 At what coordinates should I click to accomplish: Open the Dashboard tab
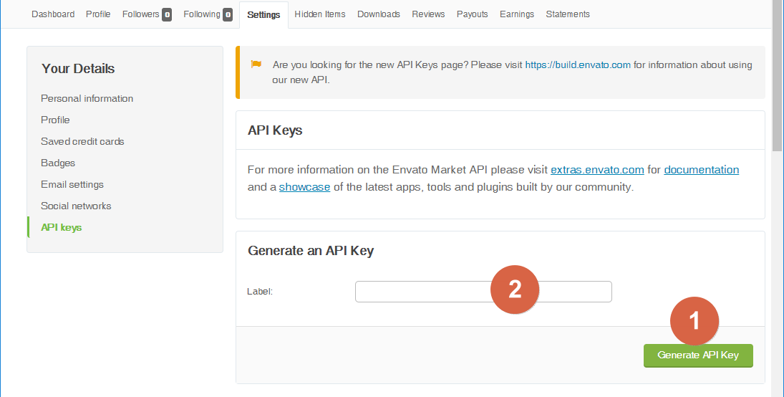click(53, 14)
